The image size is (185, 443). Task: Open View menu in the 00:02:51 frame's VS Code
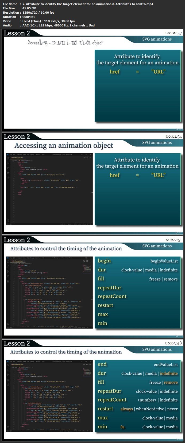point(25,258)
